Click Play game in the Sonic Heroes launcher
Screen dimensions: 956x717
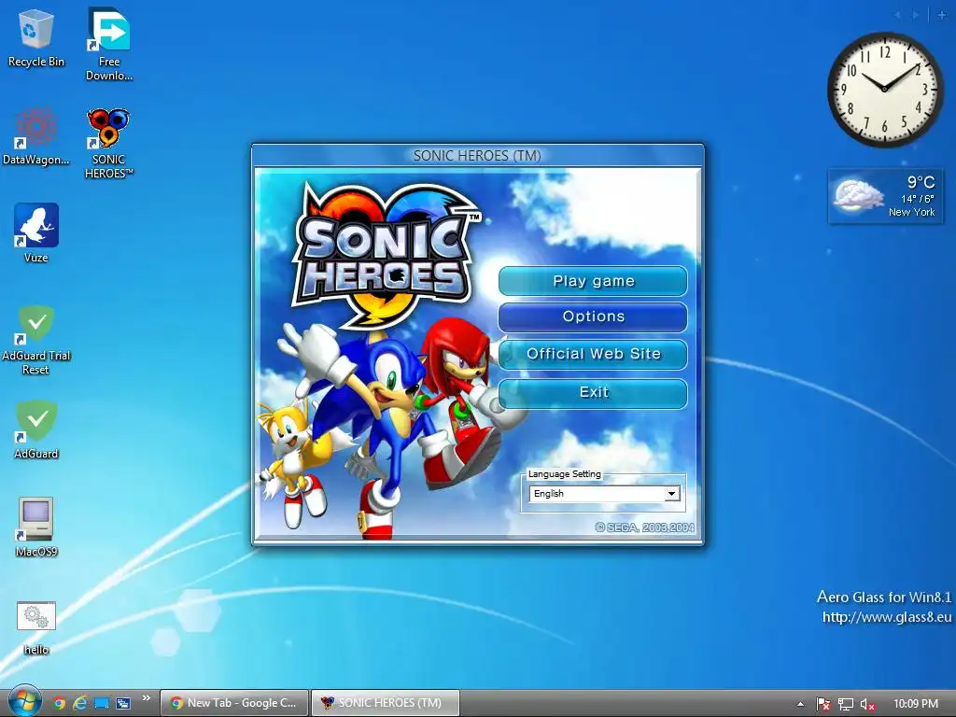click(593, 281)
